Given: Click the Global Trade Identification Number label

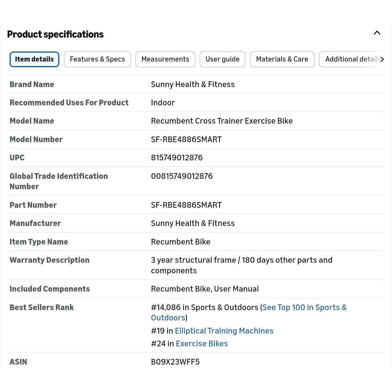Looking at the screenshot, I should (59, 181).
